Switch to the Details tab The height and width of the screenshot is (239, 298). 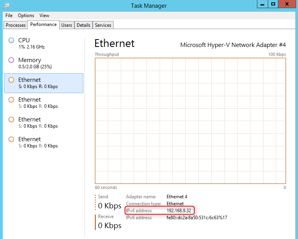[83, 25]
